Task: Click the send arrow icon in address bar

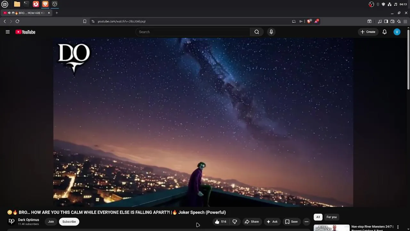Action: [301, 21]
